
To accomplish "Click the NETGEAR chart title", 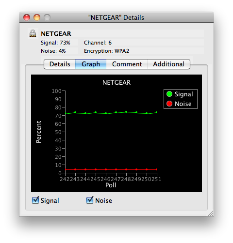I will tap(116, 82).
